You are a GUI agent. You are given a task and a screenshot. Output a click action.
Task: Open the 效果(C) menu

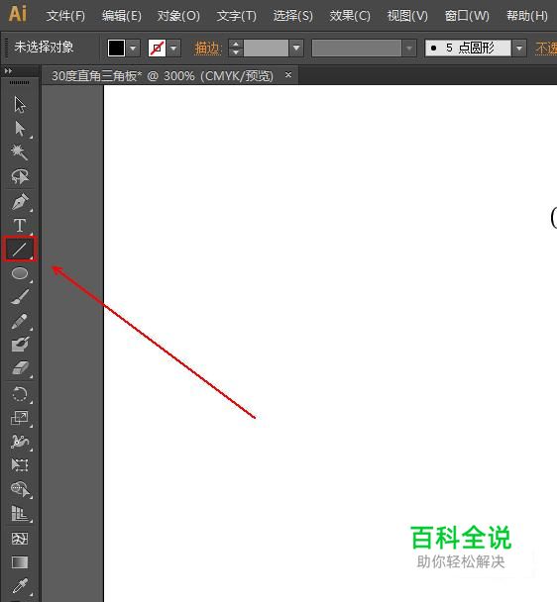350,16
